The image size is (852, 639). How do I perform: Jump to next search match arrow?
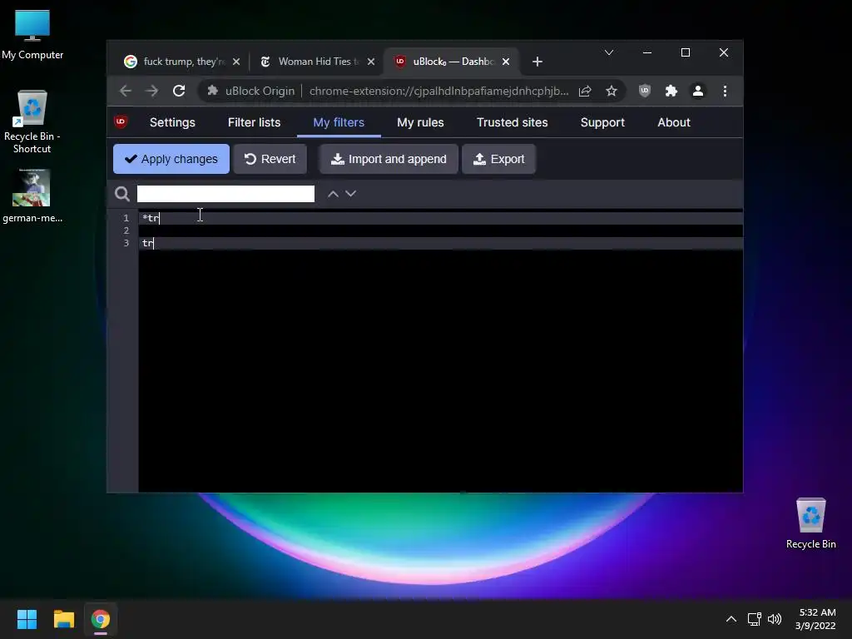(x=351, y=193)
